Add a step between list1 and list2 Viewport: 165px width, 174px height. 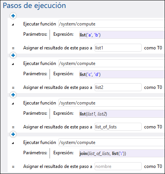pyautogui.click(x=13, y=55)
